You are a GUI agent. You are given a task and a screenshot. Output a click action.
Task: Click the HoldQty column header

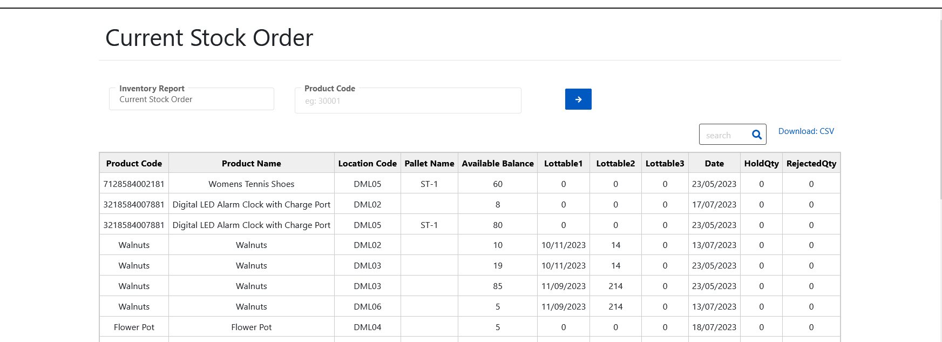point(761,163)
